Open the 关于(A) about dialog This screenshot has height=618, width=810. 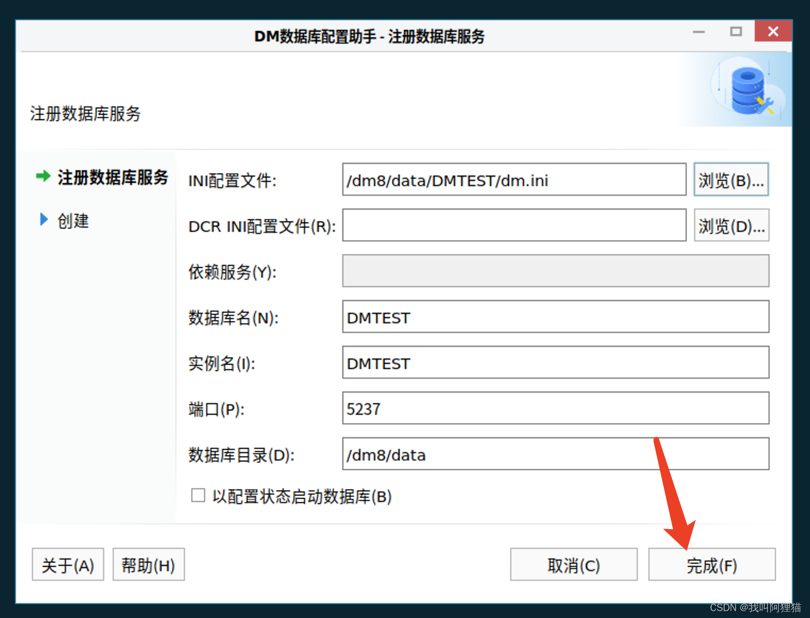coord(68,565)
